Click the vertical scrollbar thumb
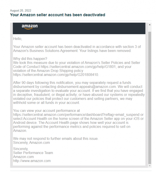 (x=150, y=98)
